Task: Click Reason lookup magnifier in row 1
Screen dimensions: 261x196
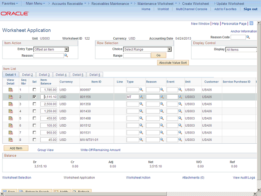Action: point(161,89)
